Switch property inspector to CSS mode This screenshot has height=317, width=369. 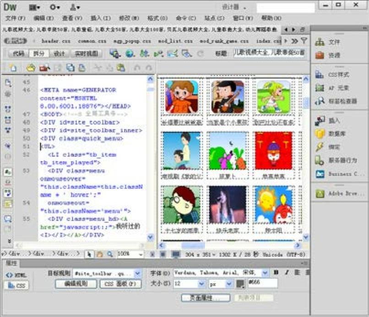point(16,285)
